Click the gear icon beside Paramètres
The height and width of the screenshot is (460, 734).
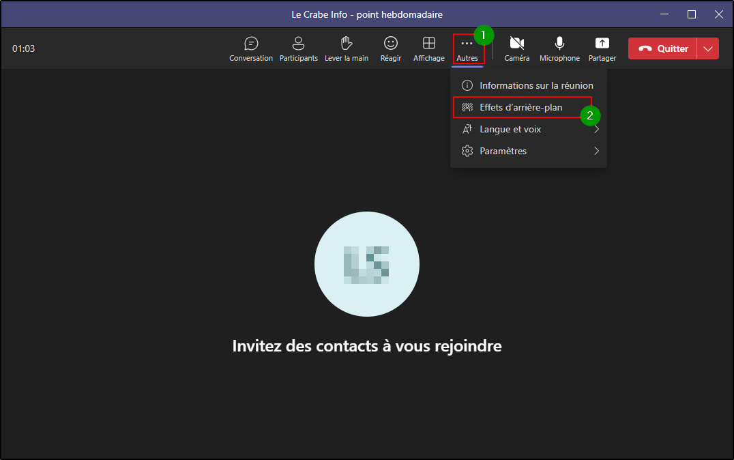tap(467, 151)
